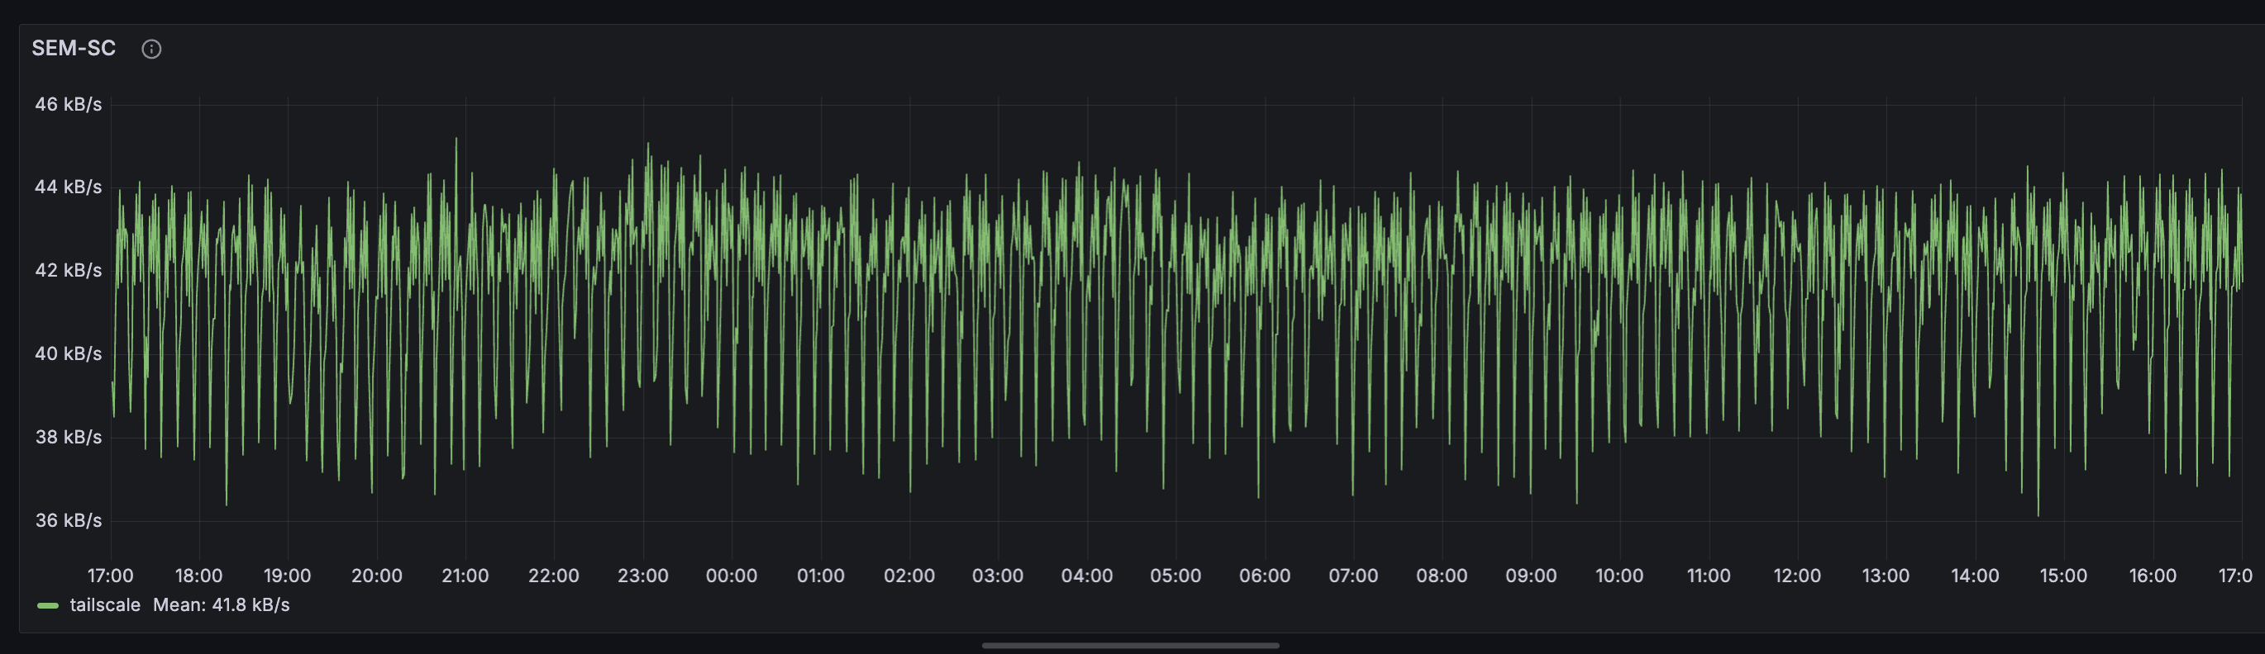Click the 36 kB/s y-axis label
2265x654 pixels.
pos(69,520)
